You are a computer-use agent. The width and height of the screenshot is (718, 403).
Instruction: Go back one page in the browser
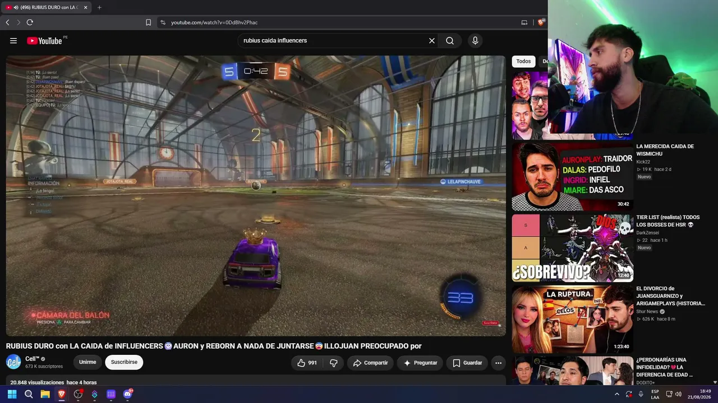click(7, 22)
